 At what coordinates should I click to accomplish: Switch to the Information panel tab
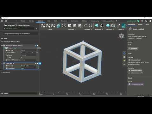pyautogui.click(x=132, y=24)
